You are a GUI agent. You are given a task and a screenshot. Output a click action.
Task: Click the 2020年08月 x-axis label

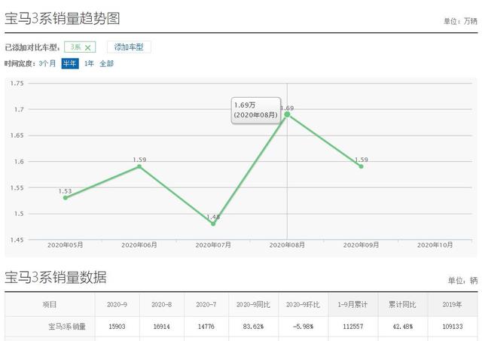pos(287,245)
